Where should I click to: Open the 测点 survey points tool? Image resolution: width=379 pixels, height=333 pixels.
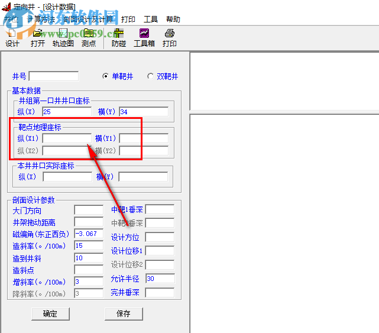tap(89, 38)
